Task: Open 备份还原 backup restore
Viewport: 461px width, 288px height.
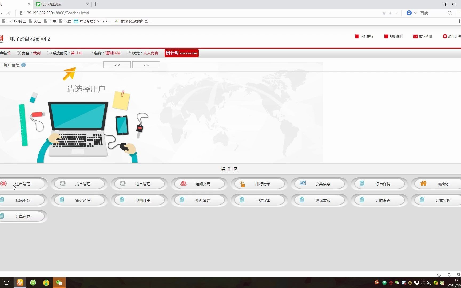Action: (79, 200)
